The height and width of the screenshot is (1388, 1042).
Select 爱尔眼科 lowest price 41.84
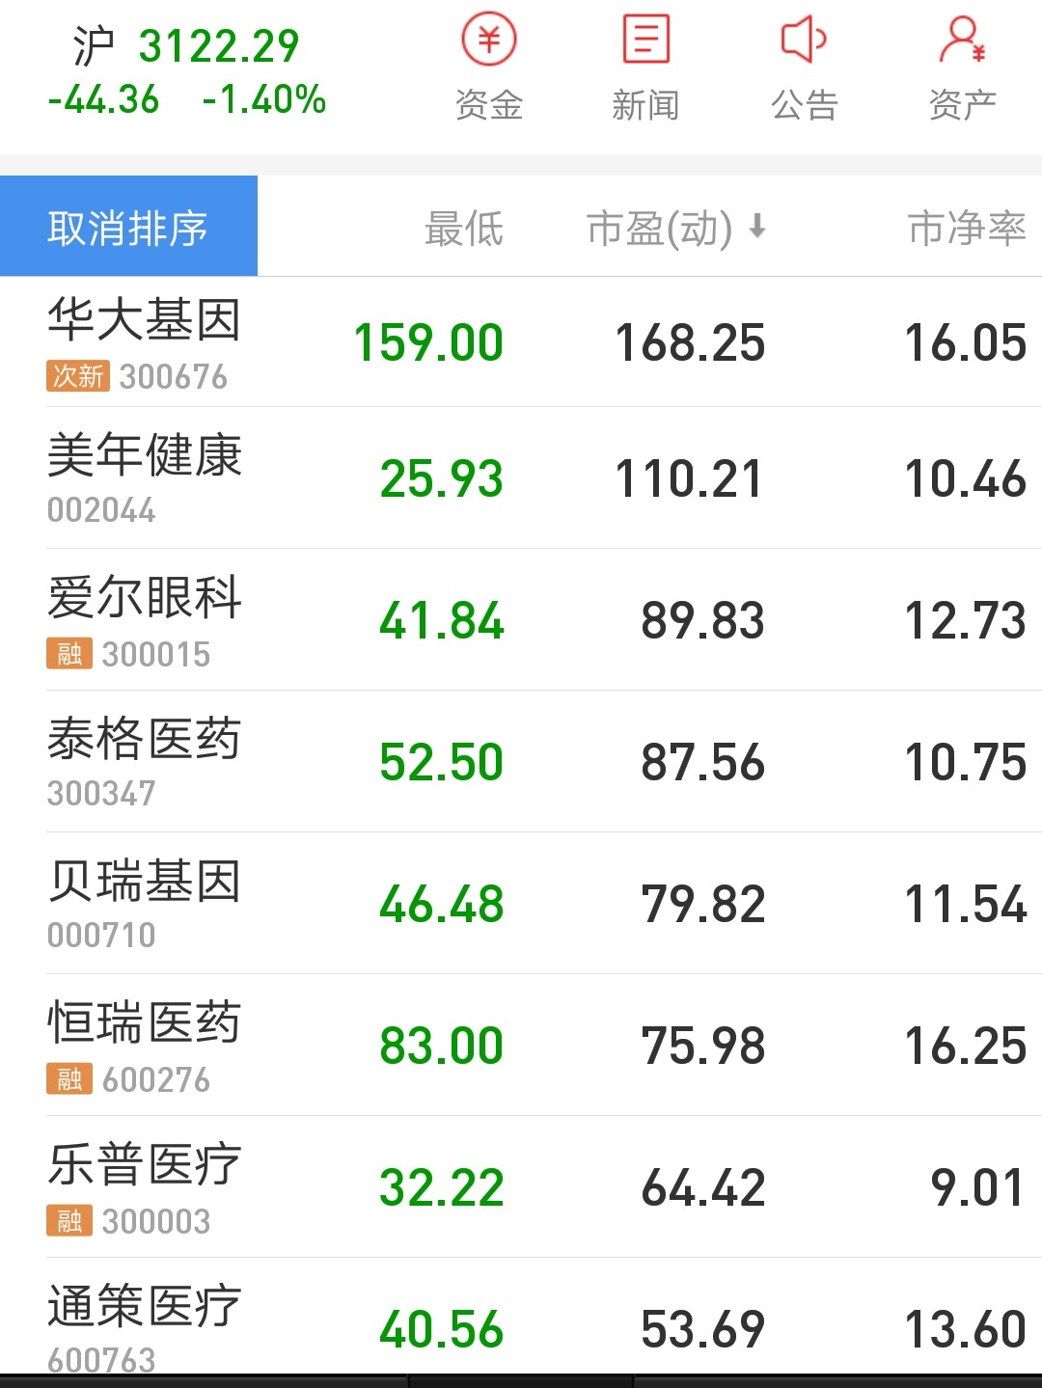coord(442,621)
